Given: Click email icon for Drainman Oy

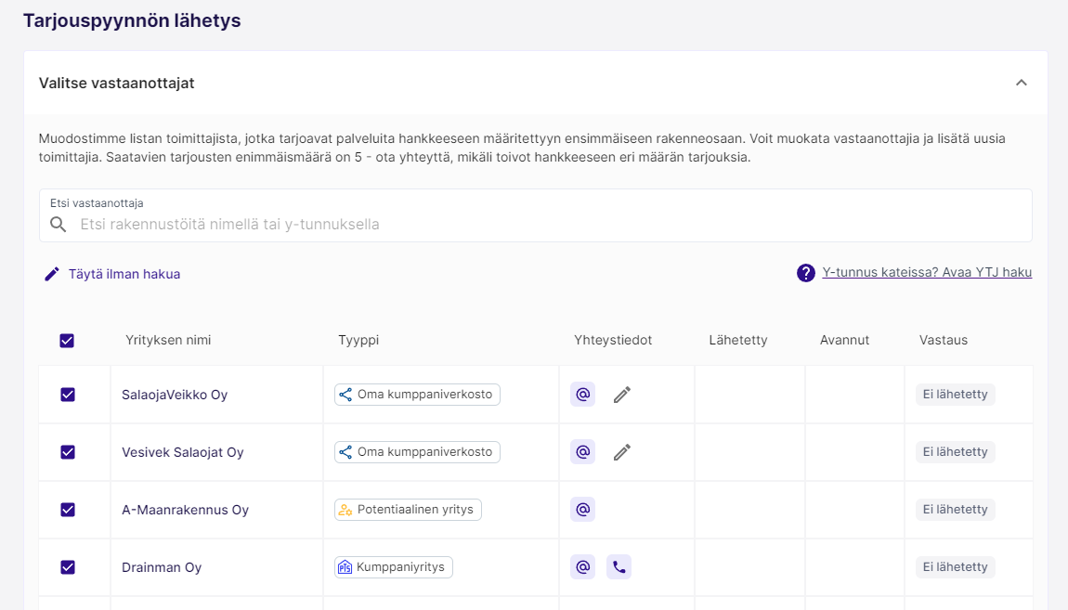Looking at the screenshot, I should click(582, 567).
